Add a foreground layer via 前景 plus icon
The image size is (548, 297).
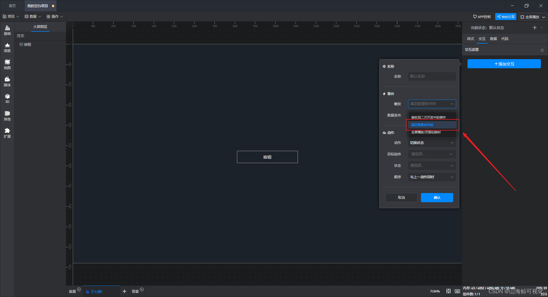click(79, 289)
